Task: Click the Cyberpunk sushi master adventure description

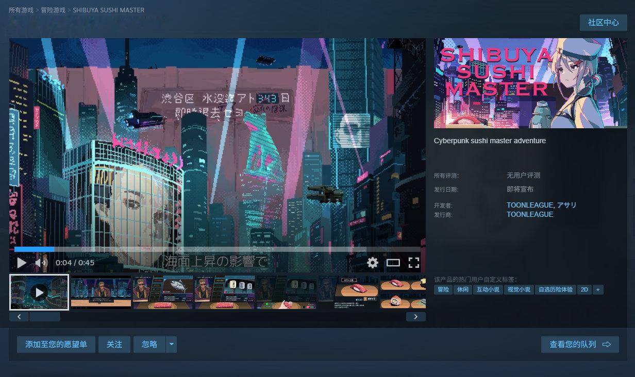Action: pyautogui.click(x=490, y=141)
